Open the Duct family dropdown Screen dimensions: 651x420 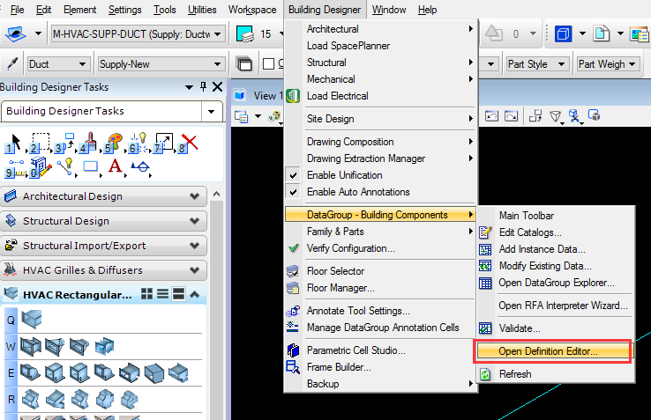tap(82, 64)
